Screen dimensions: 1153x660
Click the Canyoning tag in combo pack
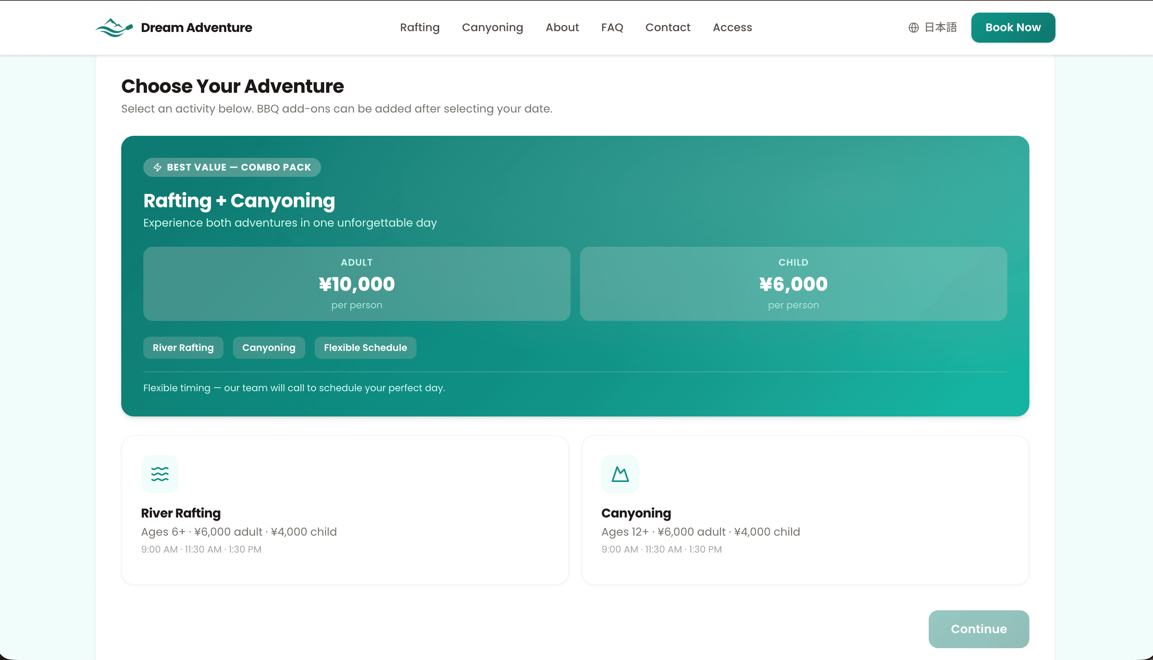click(269, 348)
